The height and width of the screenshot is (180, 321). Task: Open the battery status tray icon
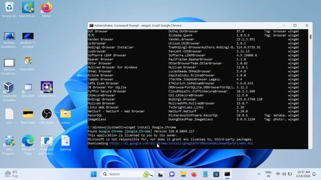[x=290, y=174]
